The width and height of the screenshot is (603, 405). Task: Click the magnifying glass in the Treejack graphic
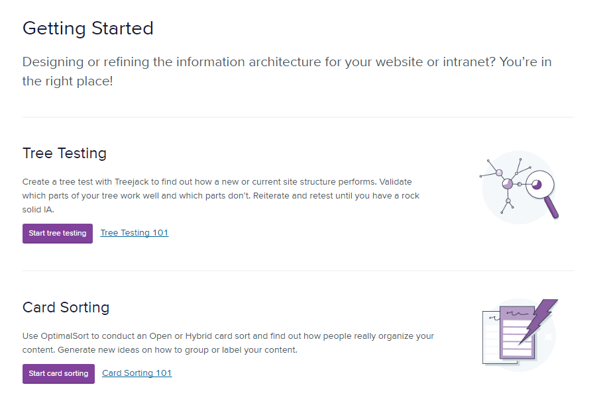540,184
